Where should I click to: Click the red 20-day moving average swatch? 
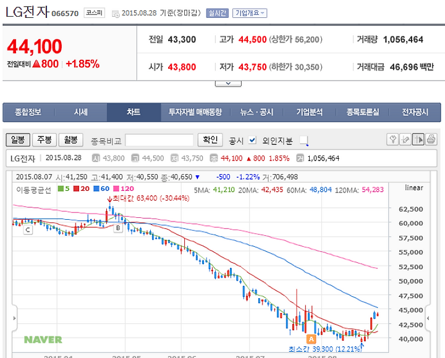[76, 188]
